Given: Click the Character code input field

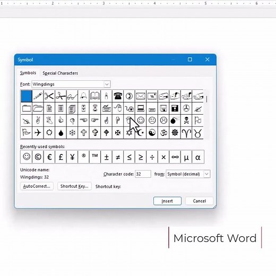Looking at the screenshot, I should tap(143, 174).
